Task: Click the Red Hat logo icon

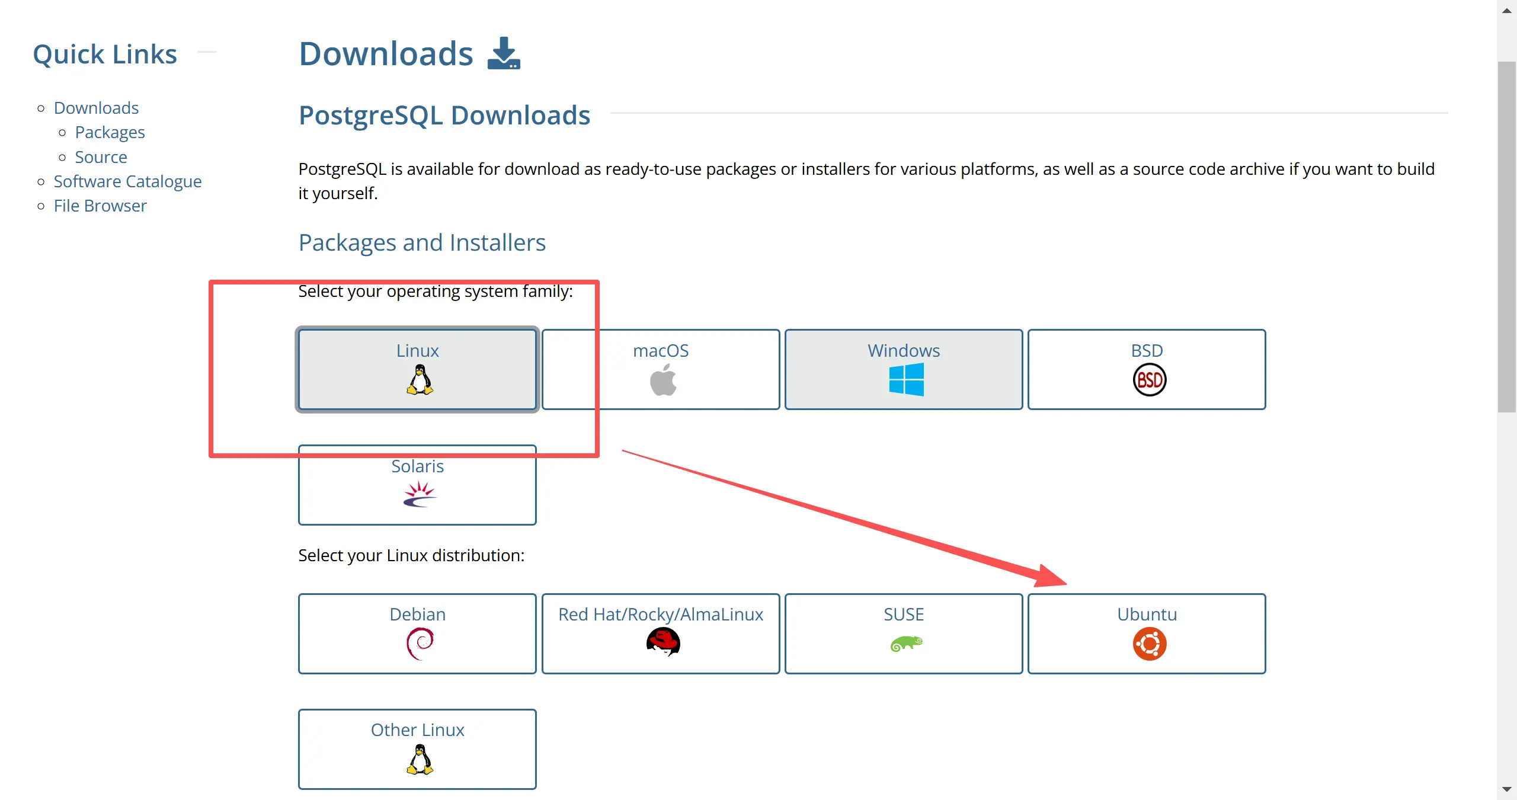Action: pos(663,642)
